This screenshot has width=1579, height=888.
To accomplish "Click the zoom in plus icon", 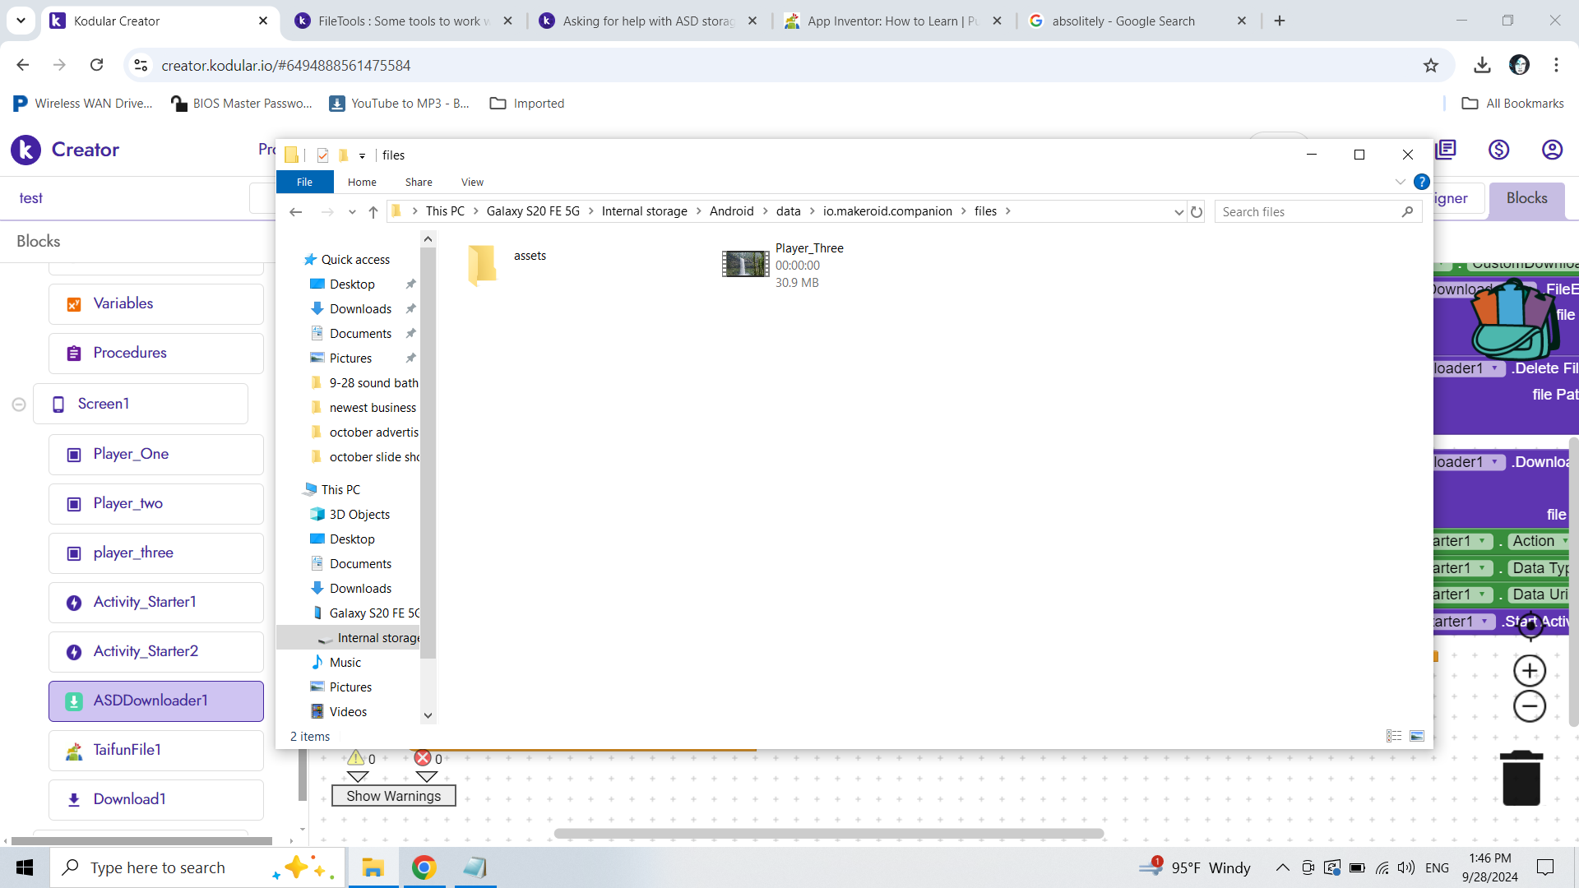I will click(1529, 671).
